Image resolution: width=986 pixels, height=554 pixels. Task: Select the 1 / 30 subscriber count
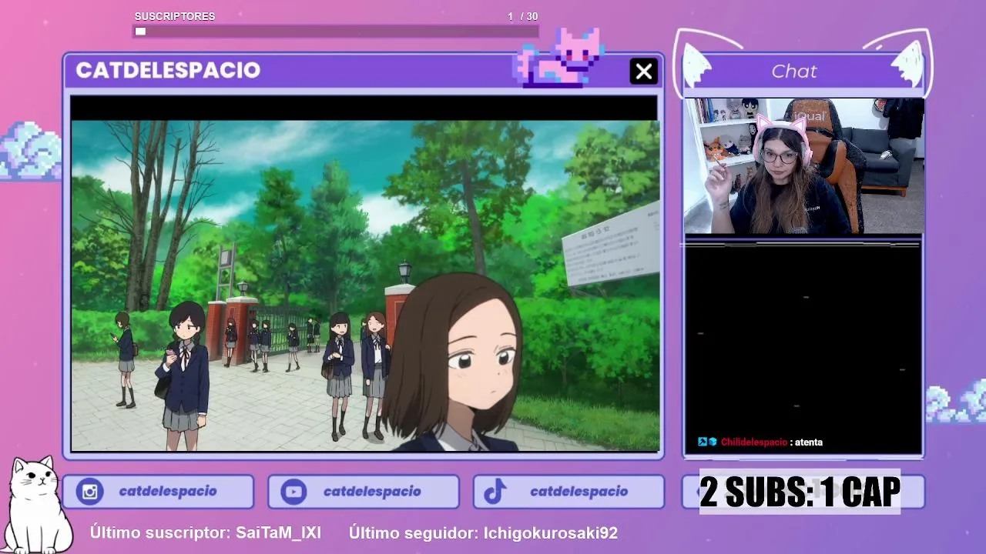pyautogui.click(x=523, y=16)
